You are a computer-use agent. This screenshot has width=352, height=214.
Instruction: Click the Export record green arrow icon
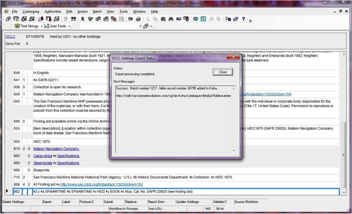pyautogui.click(x=131, y=19)
